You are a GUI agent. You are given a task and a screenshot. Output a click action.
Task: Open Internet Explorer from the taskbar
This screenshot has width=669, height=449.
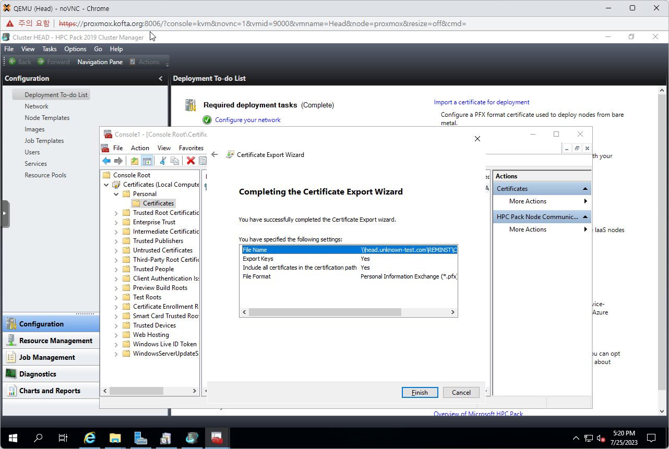coord(90,438)
